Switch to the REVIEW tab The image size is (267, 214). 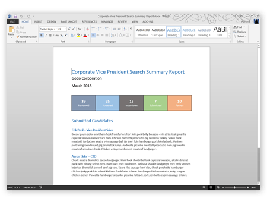122,21
